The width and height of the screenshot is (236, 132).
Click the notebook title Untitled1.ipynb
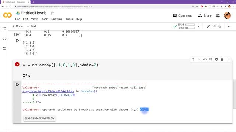pos(34,13)
